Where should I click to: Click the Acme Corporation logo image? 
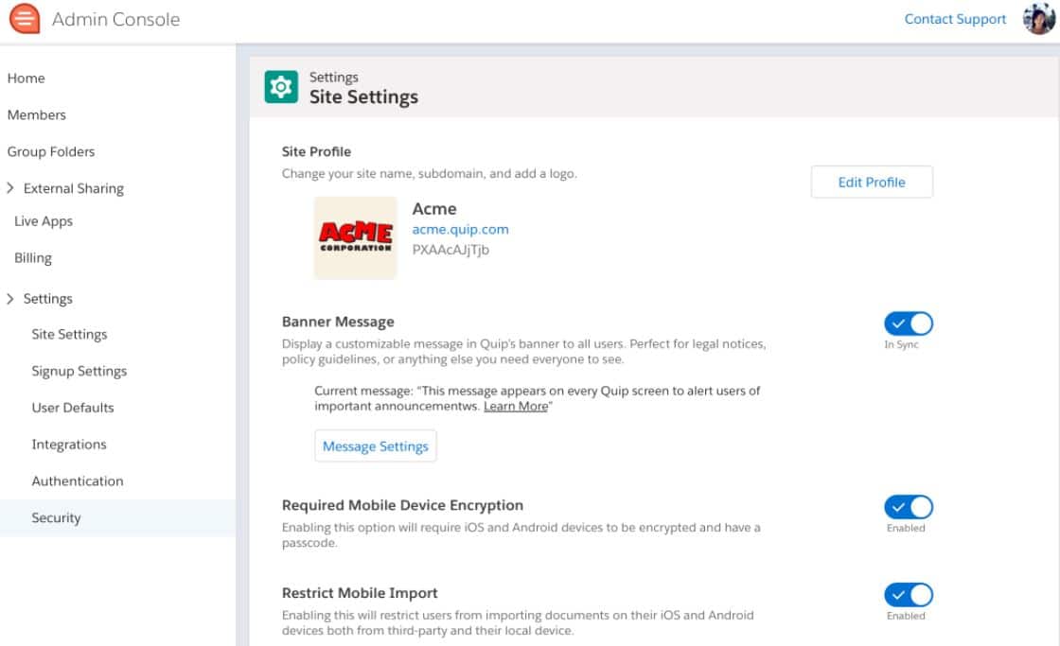355,238
